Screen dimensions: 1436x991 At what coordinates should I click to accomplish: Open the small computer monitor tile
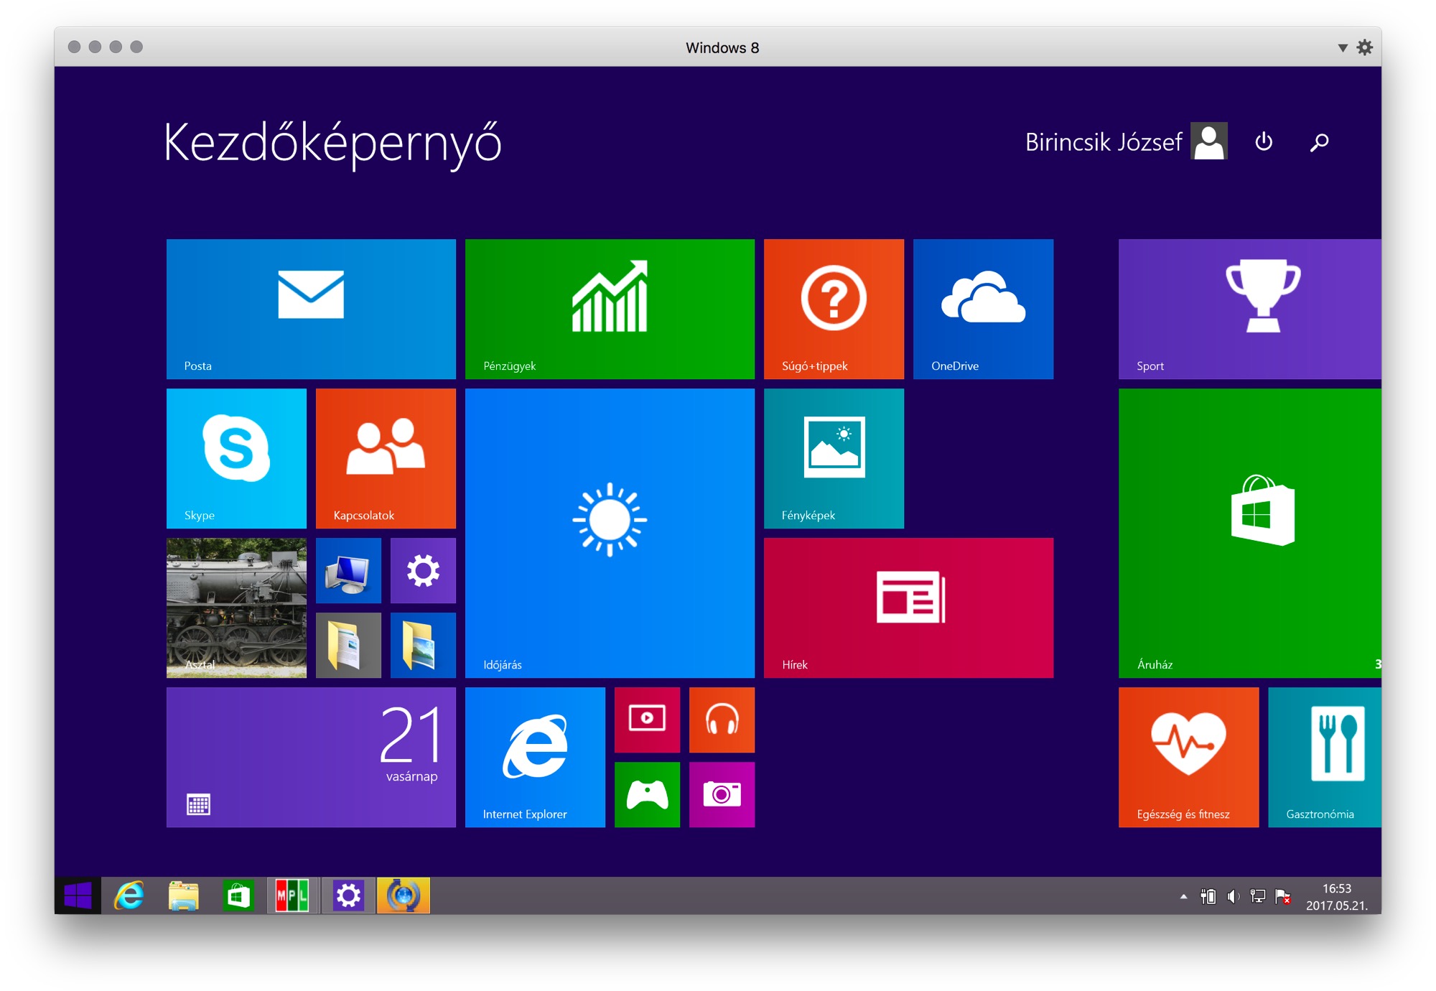click(x=348, y=570)
